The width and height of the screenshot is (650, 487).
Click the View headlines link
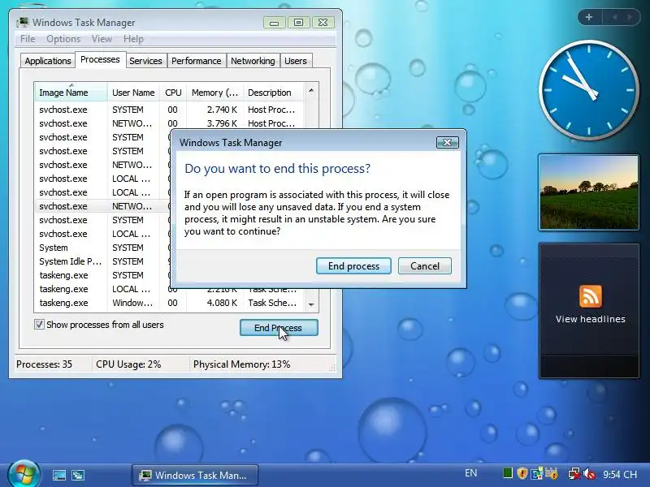(591, 319)
